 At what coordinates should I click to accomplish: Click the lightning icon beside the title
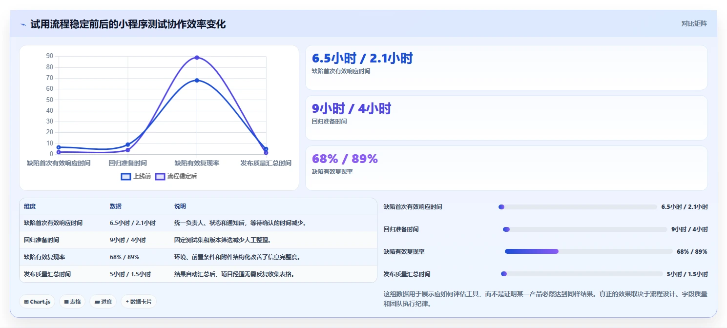23,24
